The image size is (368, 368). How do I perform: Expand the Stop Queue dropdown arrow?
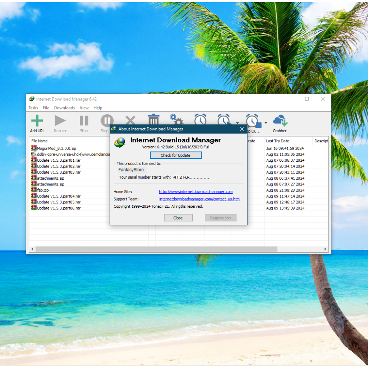pyautogui.click(x=266, y=123)
